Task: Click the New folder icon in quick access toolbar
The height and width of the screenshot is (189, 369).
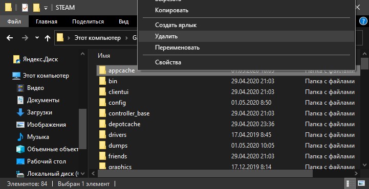Action: (x=36, y=8)
